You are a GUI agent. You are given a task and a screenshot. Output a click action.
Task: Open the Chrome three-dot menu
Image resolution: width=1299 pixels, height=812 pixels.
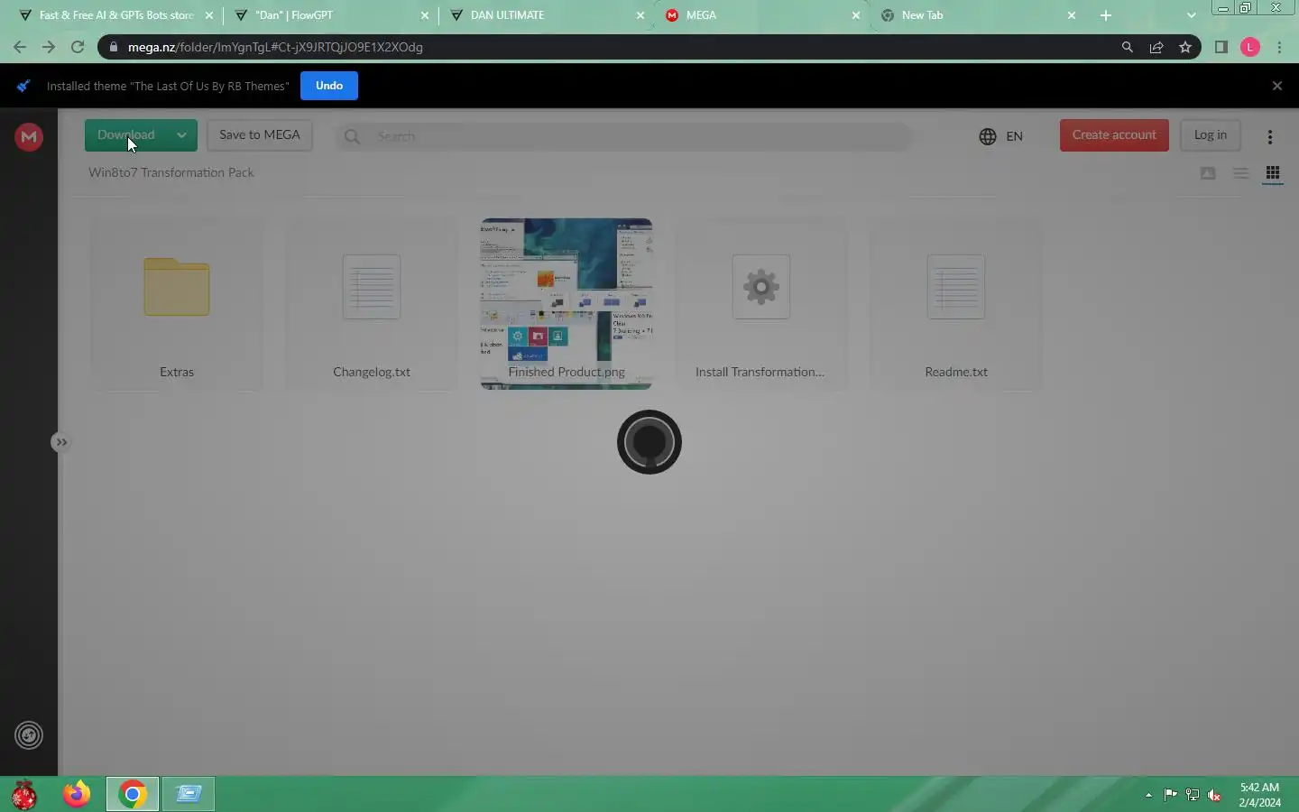[x=1279, y=47]
